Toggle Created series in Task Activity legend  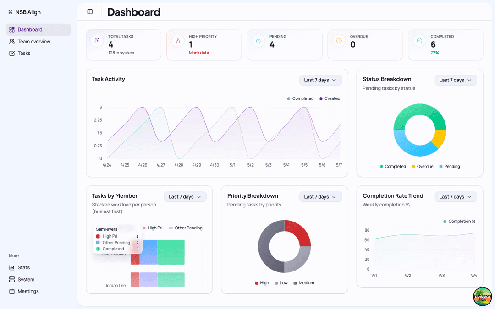point(330,98)
